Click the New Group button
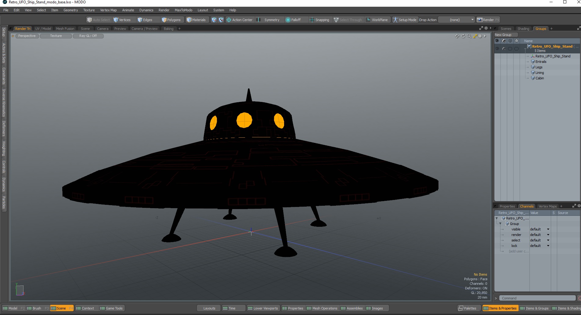Image resolution: width=581 pixels, height=315 pixels. point(506,35)
